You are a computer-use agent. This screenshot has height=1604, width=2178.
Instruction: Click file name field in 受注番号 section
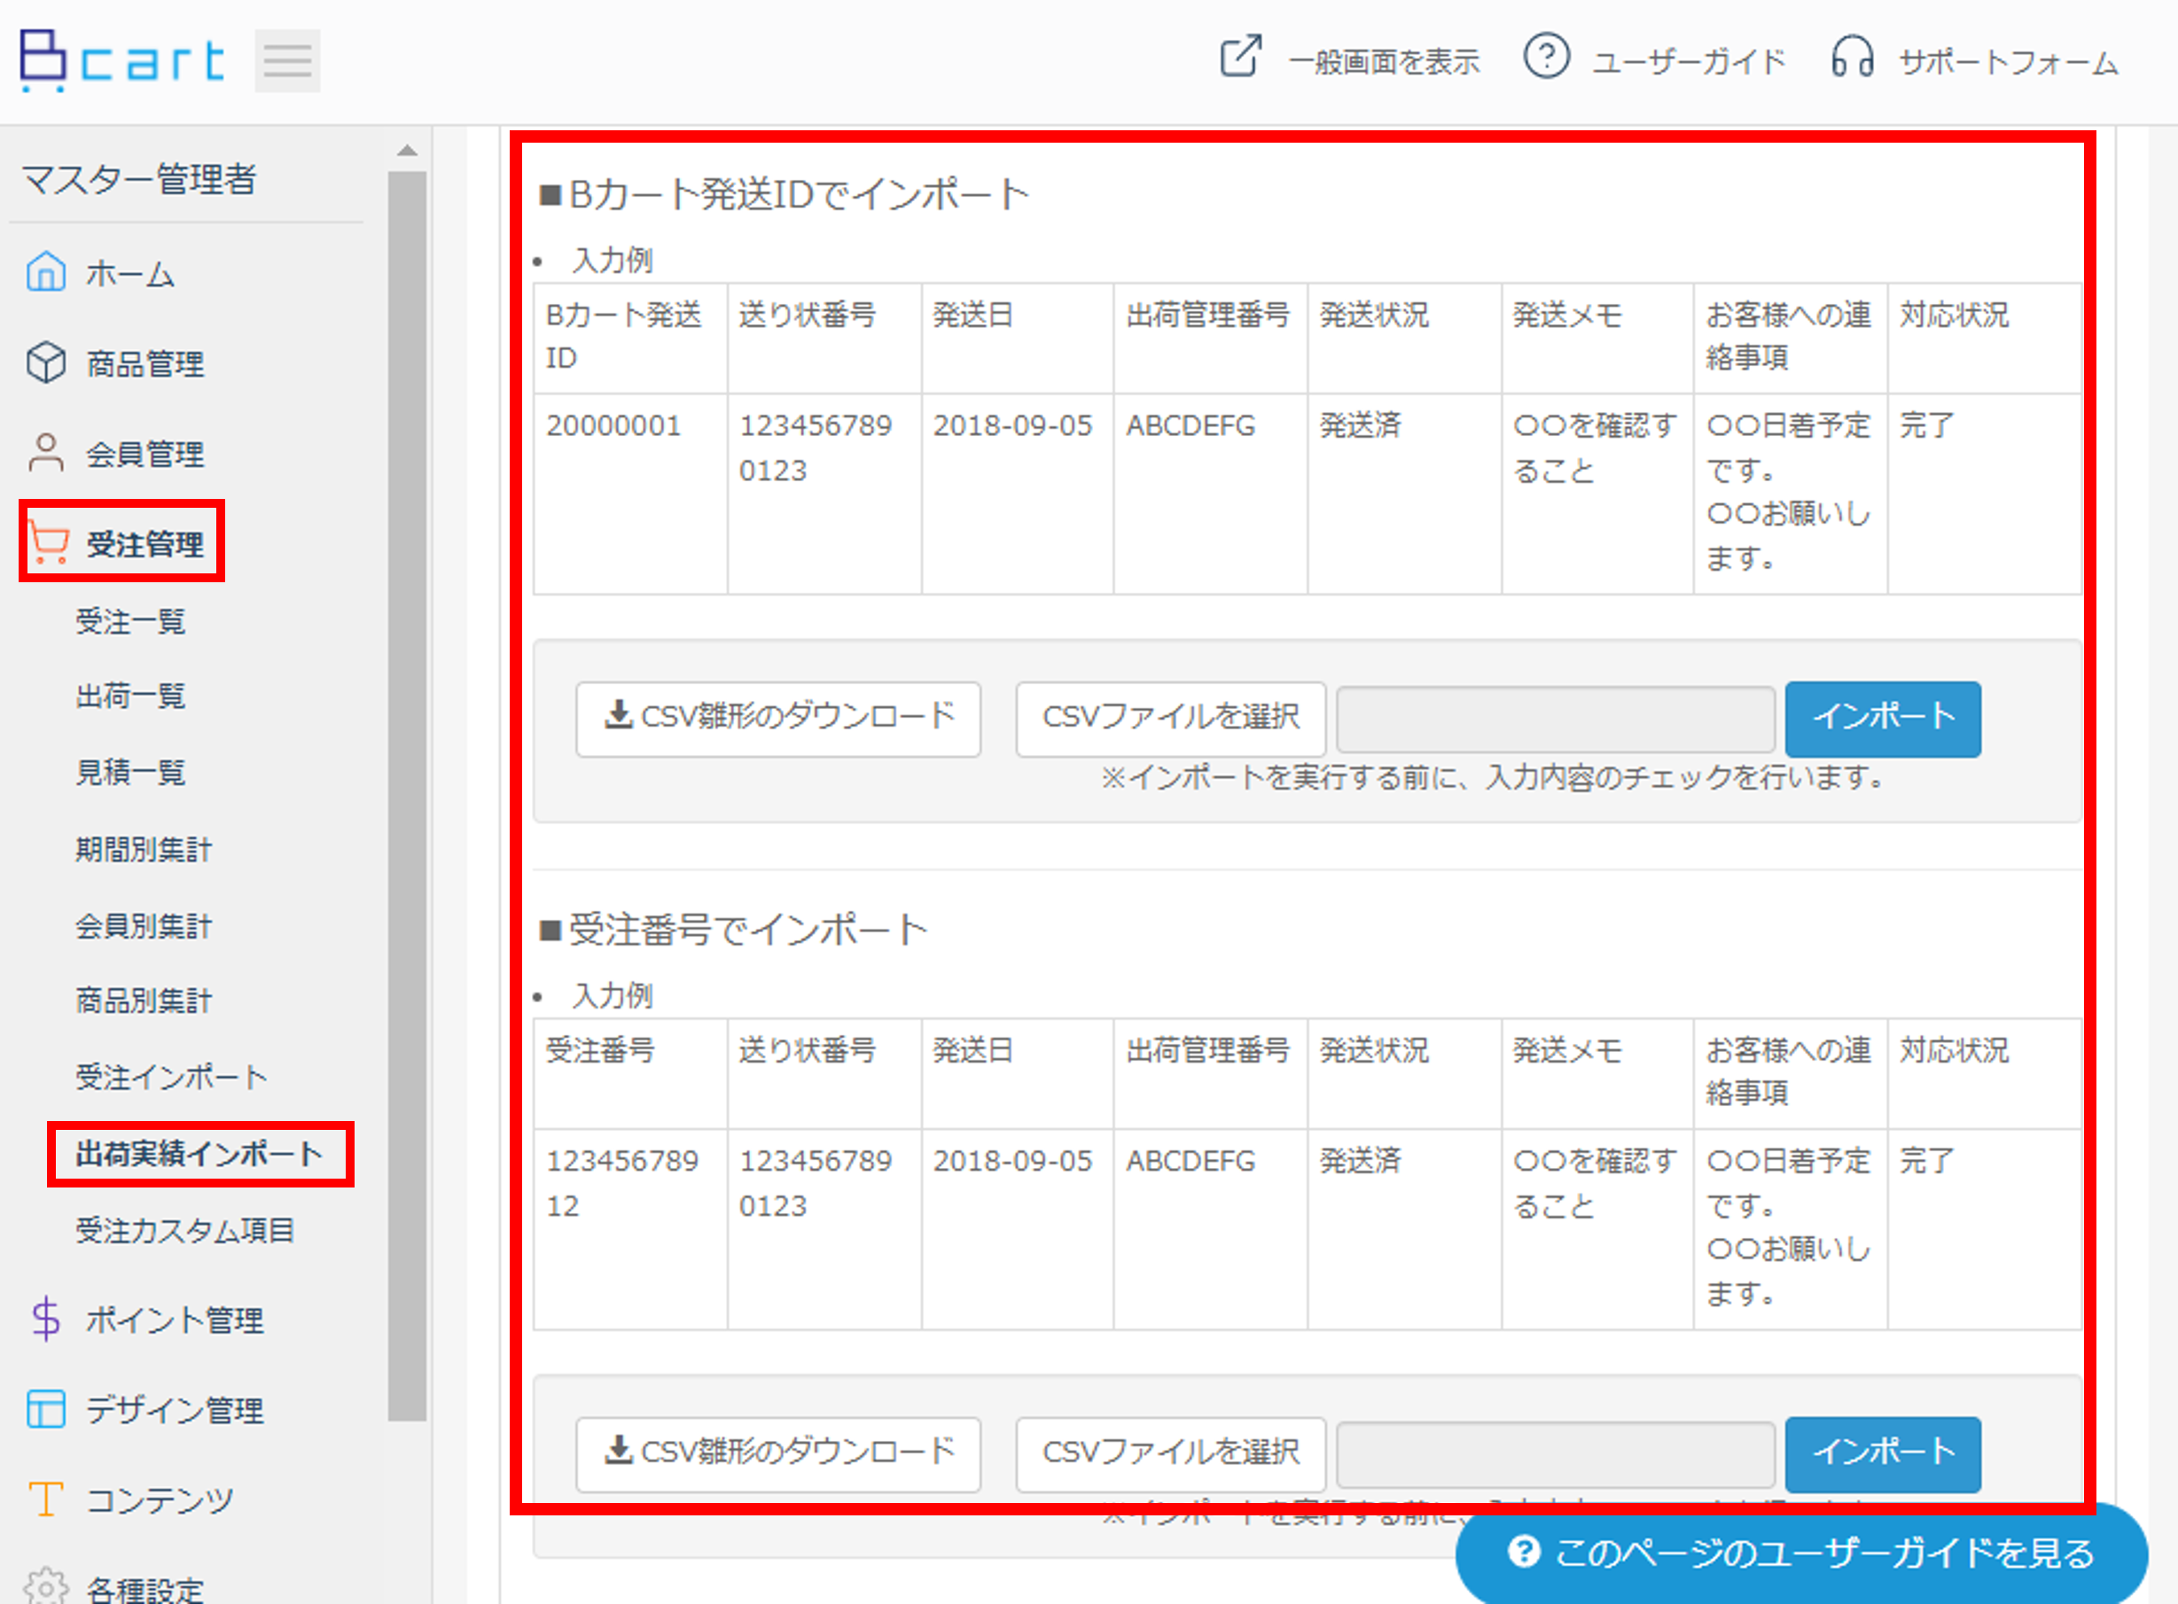[x=1555, y=1453]
